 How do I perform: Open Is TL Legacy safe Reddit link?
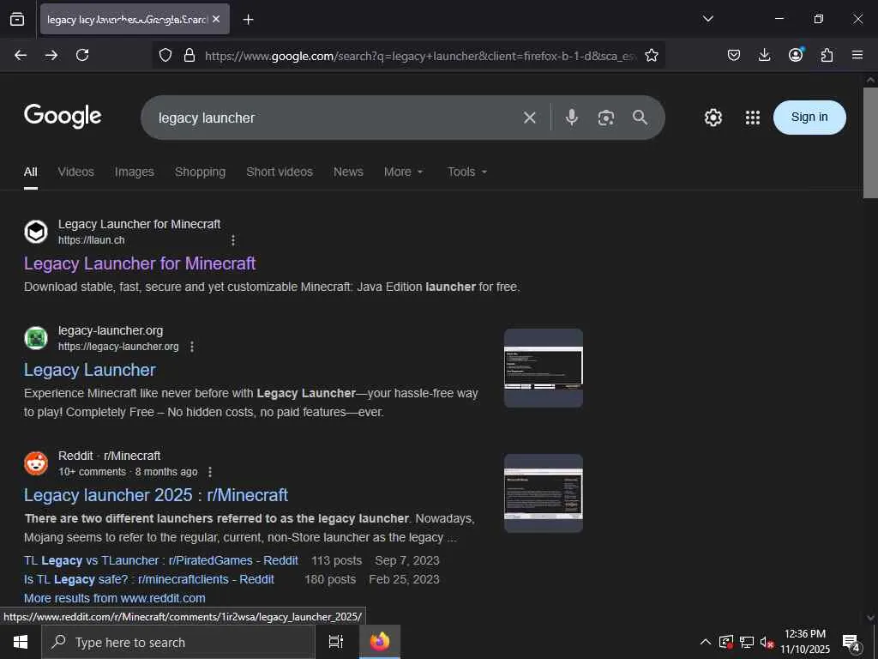[149, 579]
